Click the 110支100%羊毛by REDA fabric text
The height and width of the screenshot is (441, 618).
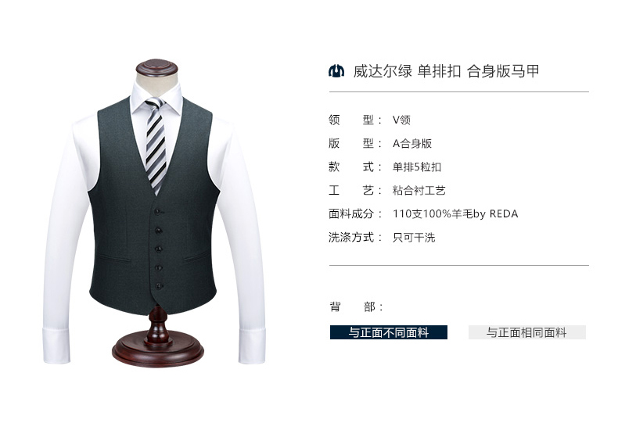coord(455,214)
